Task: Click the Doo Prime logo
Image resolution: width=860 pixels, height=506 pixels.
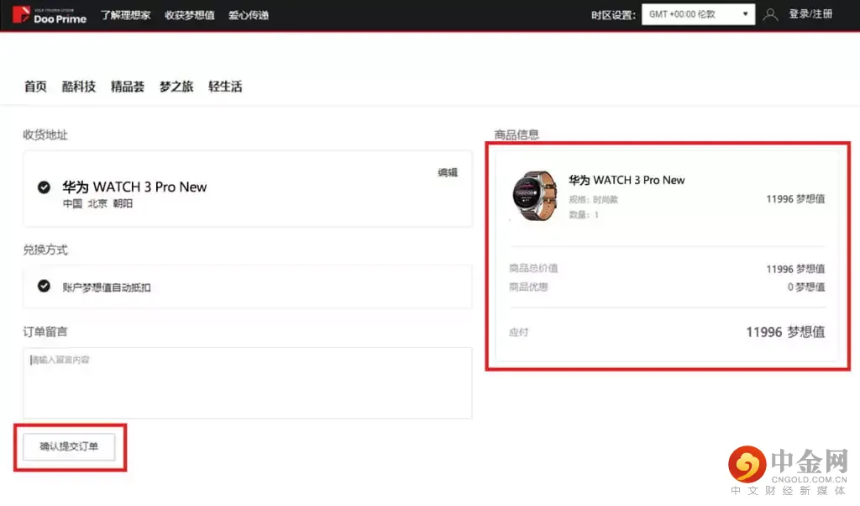Action: pos(50,15)
